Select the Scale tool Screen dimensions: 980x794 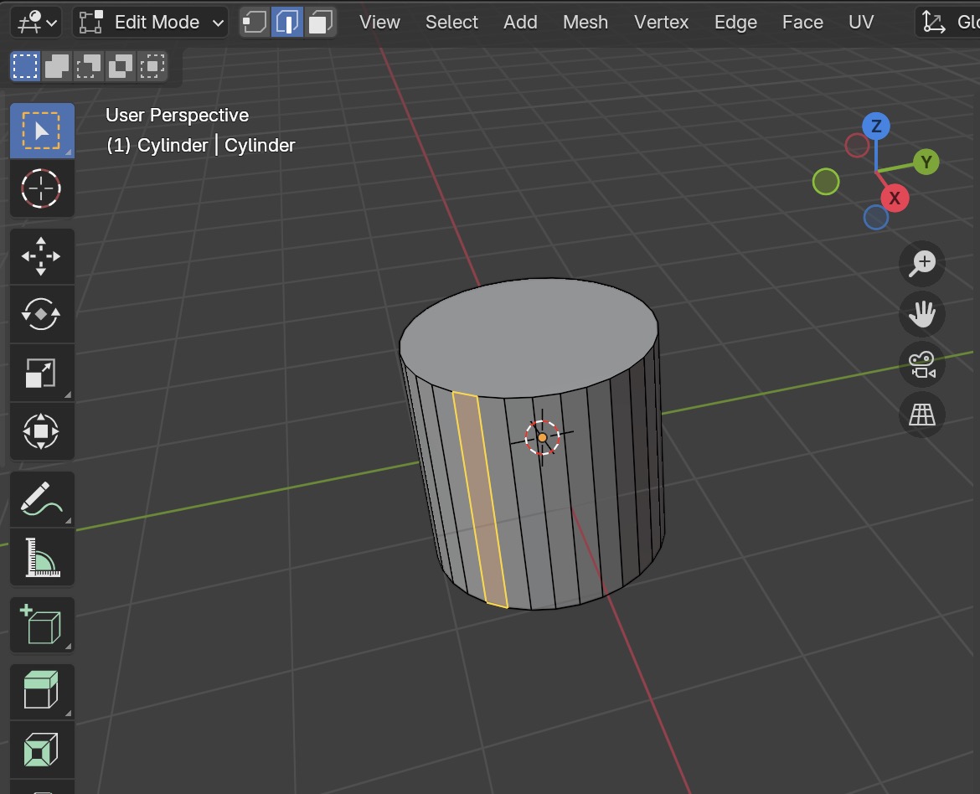point(42,373)
